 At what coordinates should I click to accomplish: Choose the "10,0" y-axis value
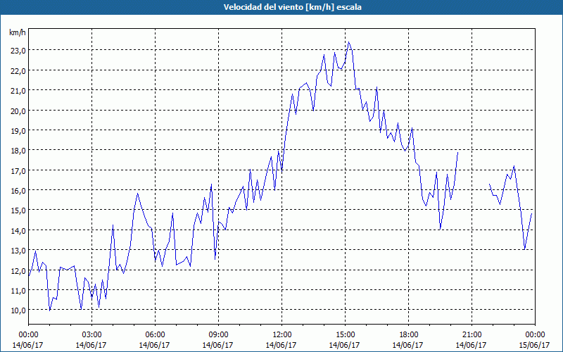pyautogui.click(x=18, y=310)
